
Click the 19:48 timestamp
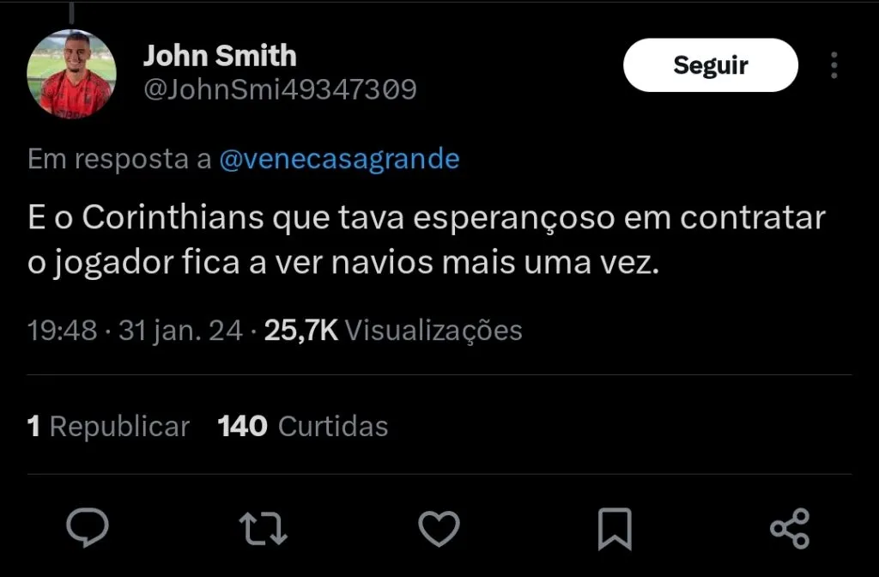click(x=62, y=331)
